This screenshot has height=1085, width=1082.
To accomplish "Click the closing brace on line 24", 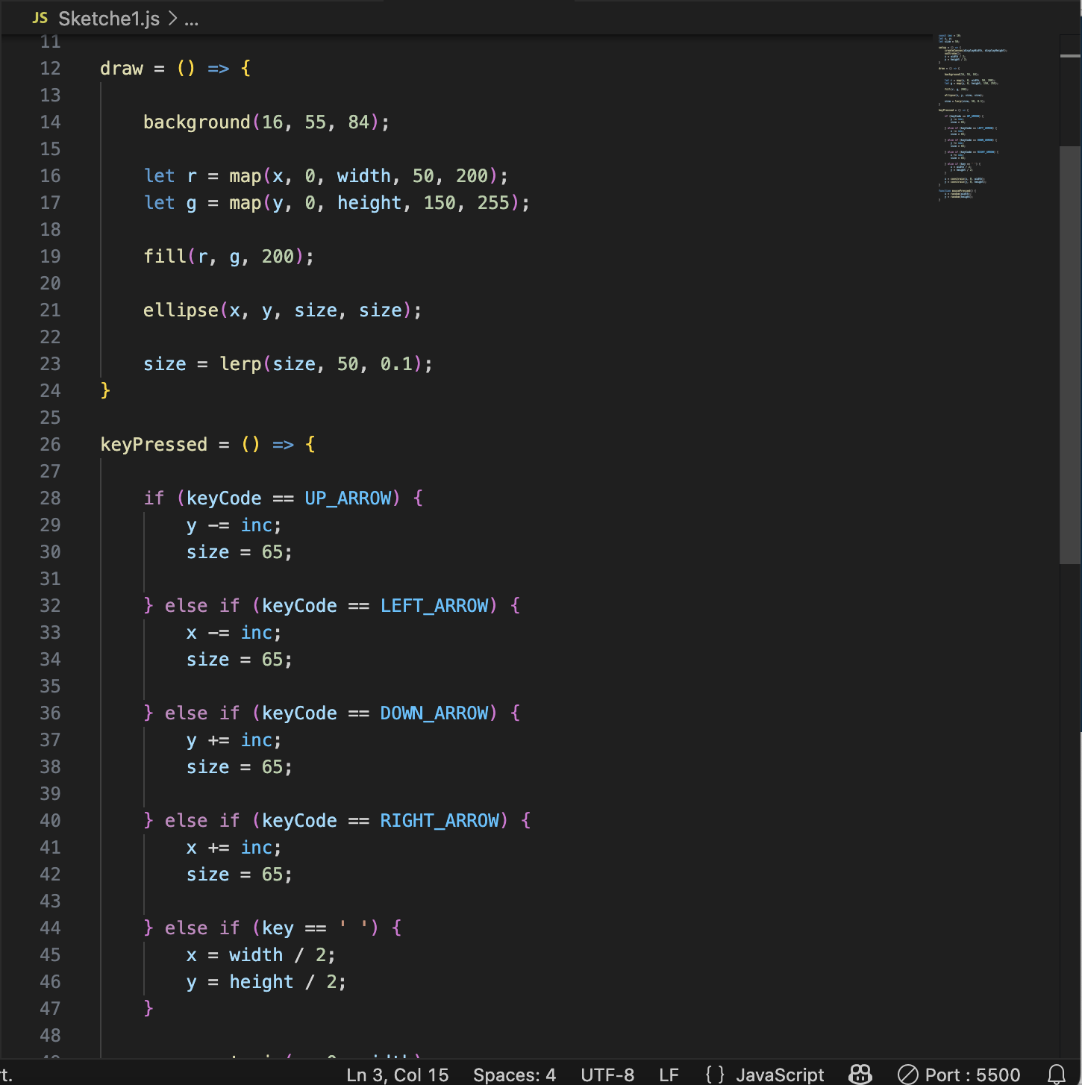I will click(x=105, y=391).
